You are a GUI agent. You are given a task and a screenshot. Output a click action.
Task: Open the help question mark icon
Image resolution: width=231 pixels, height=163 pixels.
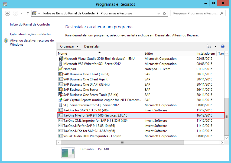click(222, 46)
